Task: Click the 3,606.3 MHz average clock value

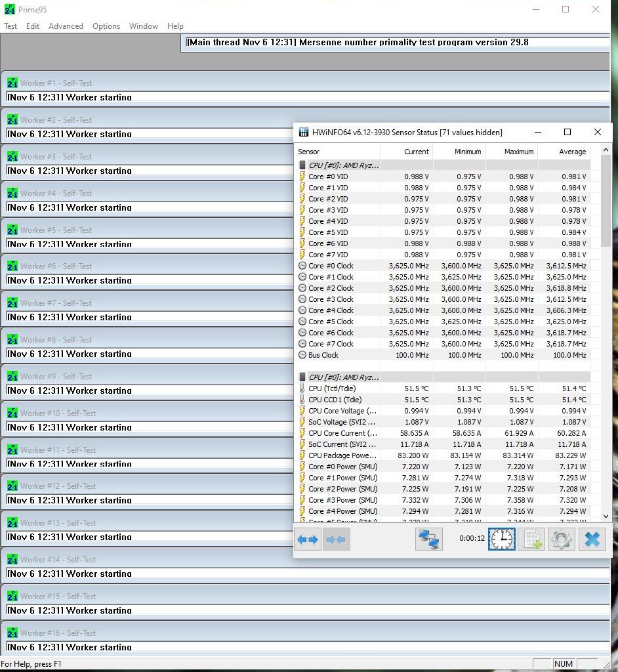Action: coord(566,310)
